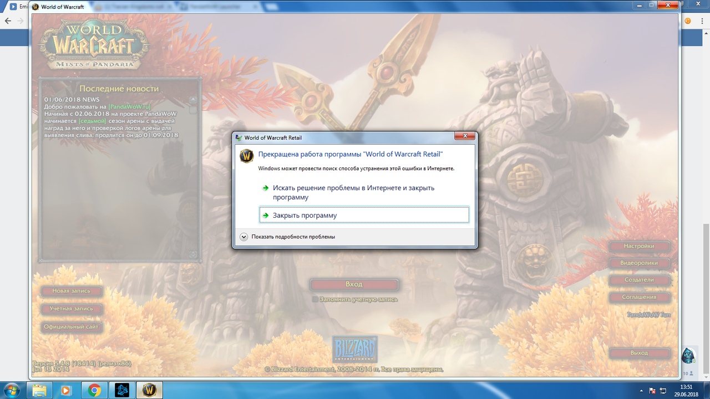710x399 pixels.
Task: Maximize the World of Warcraft game window
Action: (x=652, y=4)
